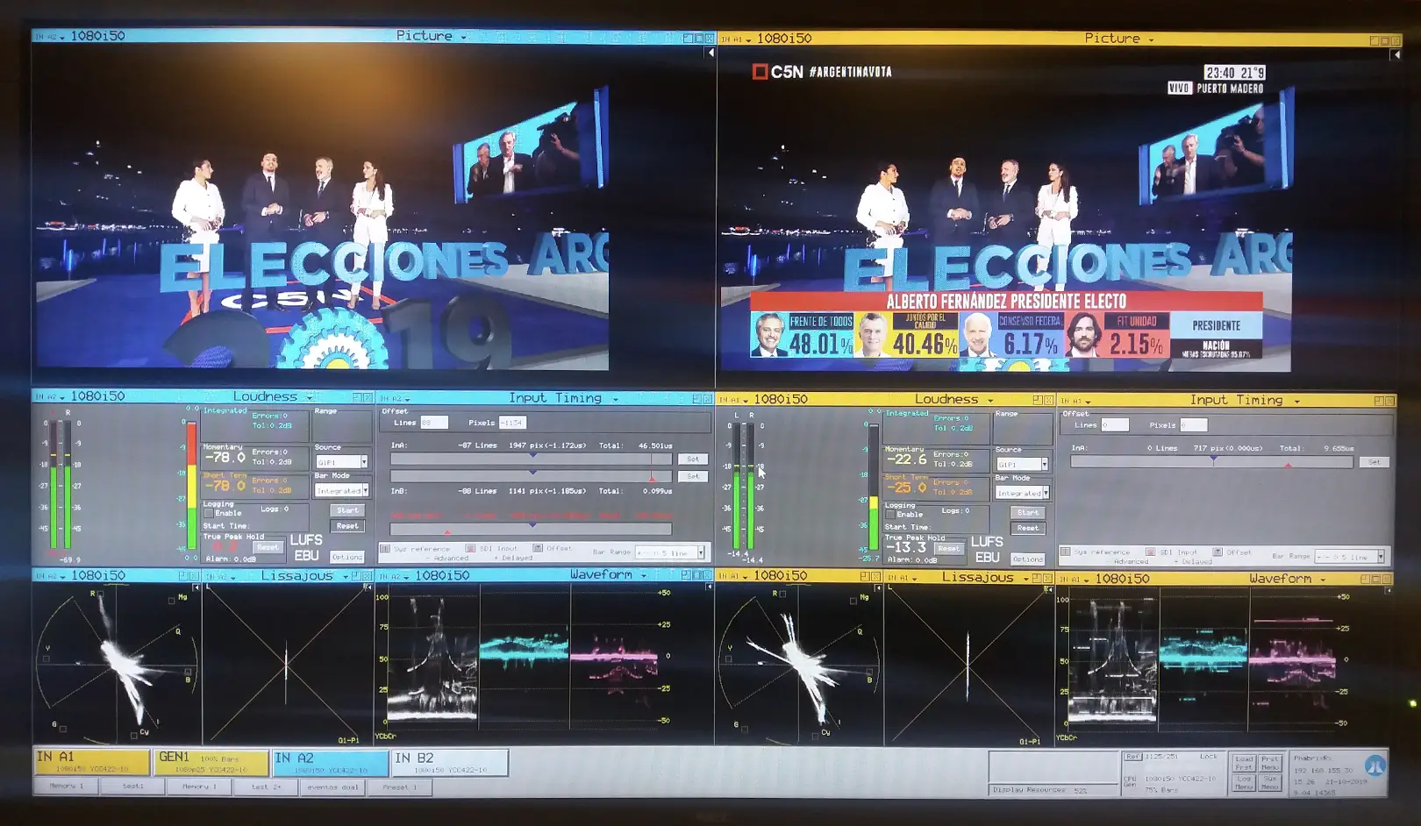Enable logging checkbox in the left Loudness panel

209,514
